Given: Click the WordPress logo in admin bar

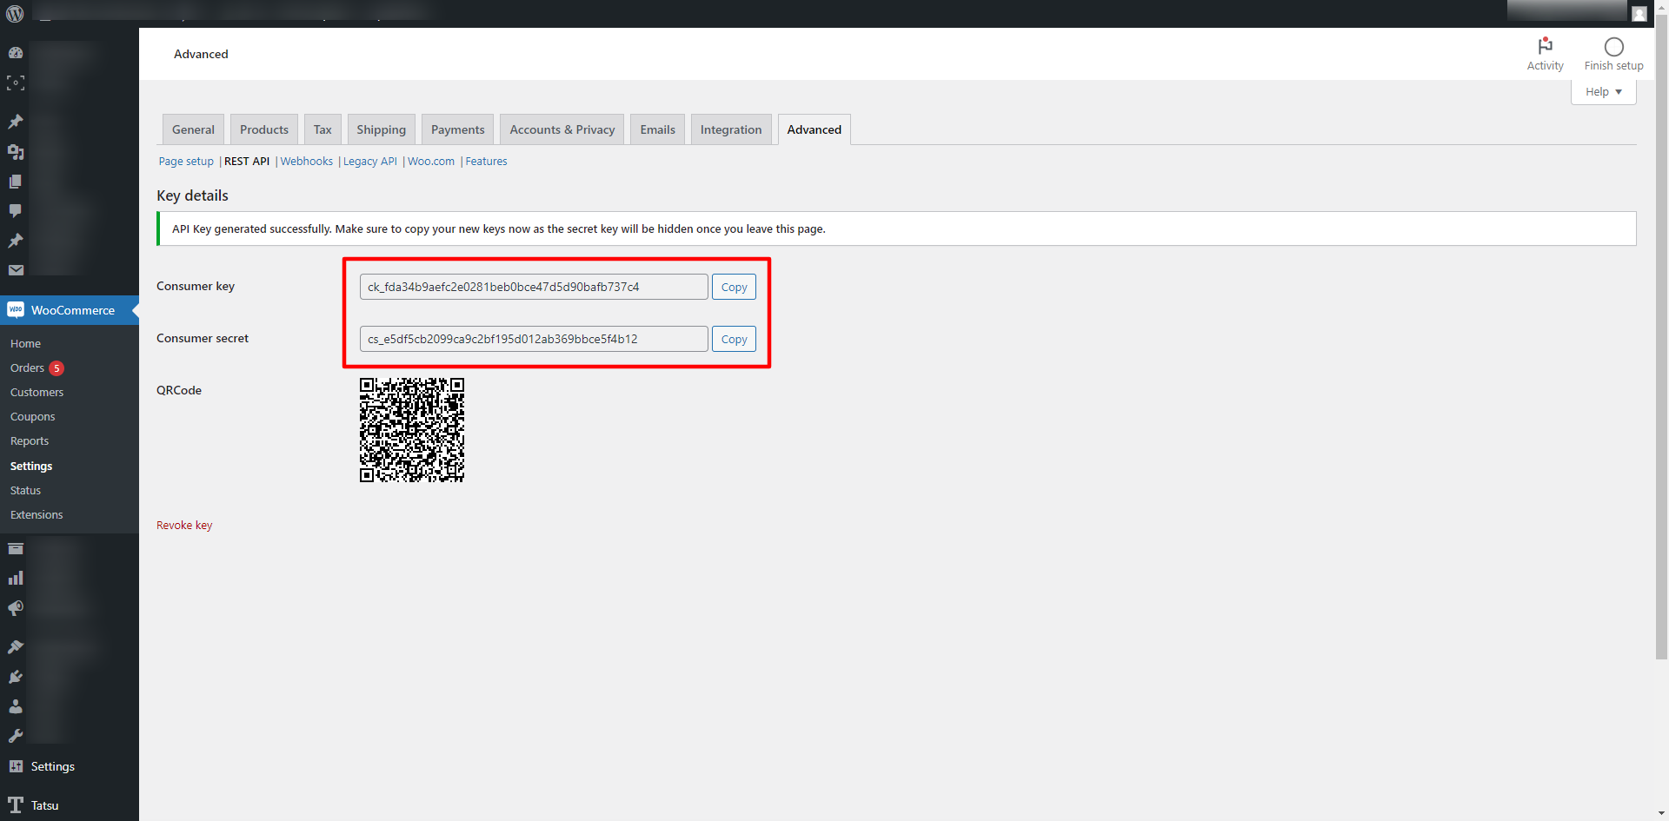Looking at the screenshot, I should (15, 14).
